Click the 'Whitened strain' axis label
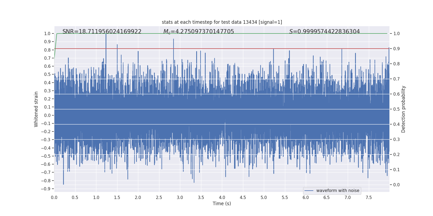The image size is (433, 216). coord(36,109)
